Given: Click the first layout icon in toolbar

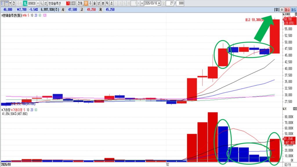Looking at the screenshot, I should (2, 3).
